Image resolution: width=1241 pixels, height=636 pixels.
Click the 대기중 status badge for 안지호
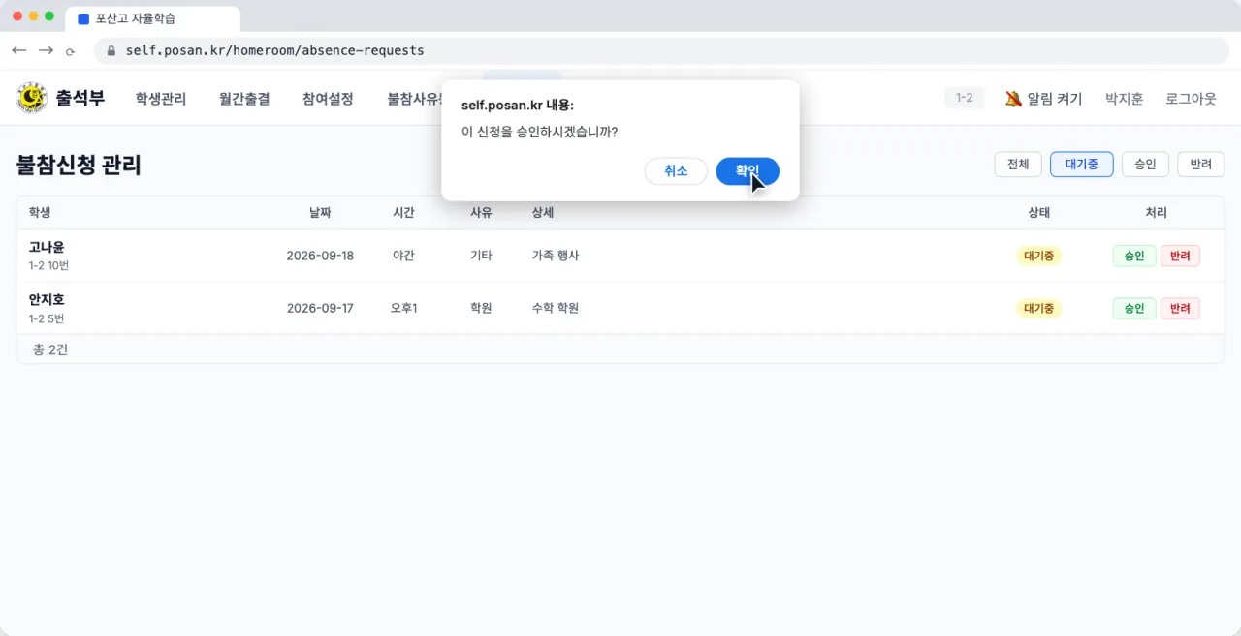click(x=1038, y=308)
